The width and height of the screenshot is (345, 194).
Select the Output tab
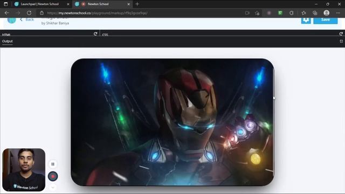coord(7,41)
